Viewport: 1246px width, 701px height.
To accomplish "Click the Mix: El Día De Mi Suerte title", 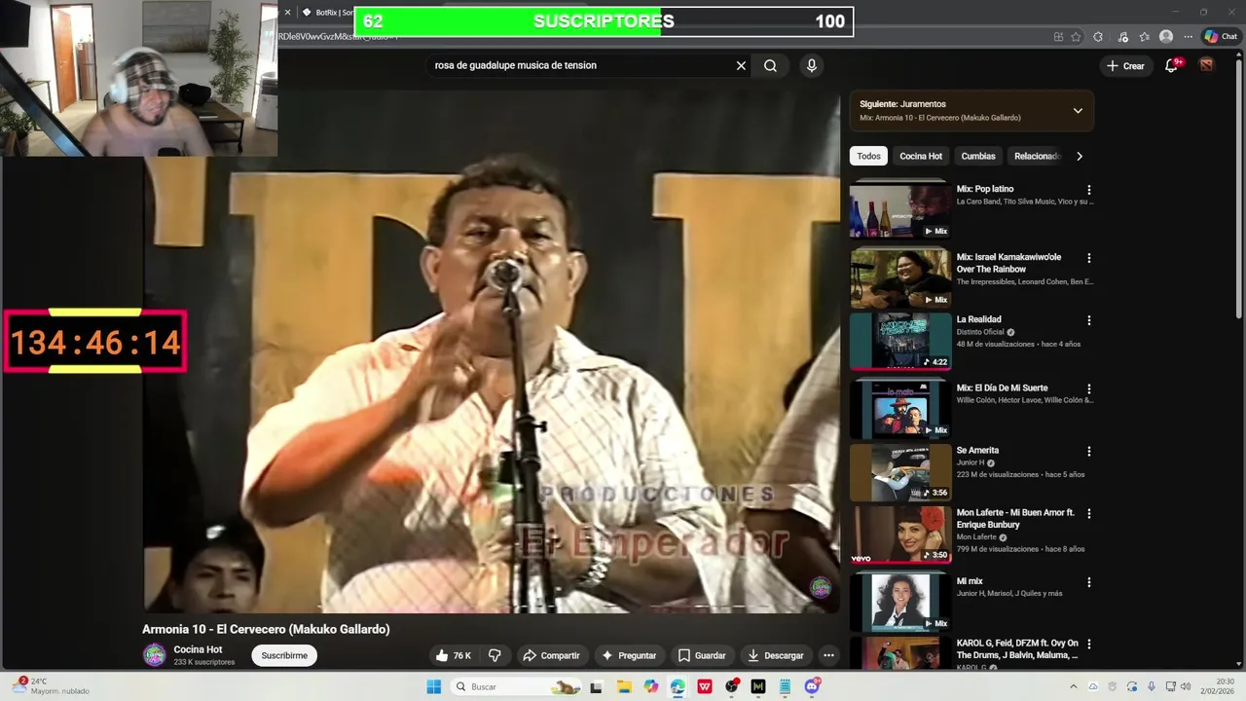I will tap(1002, 387).
